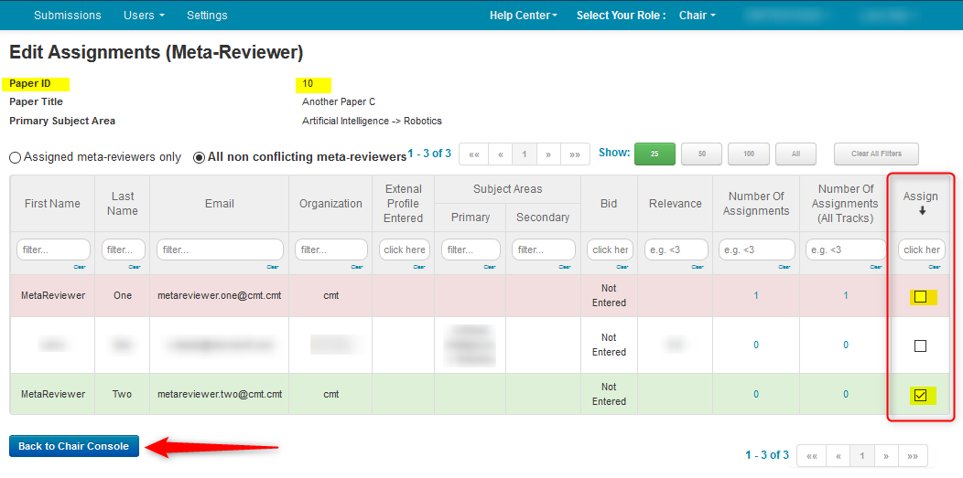Select page 1 in bottom pager
Viewport: 963px width, 478px height.
point(862,456)
